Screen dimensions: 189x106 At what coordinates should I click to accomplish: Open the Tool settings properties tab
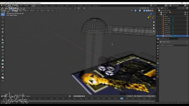click(x=158, y=42)
